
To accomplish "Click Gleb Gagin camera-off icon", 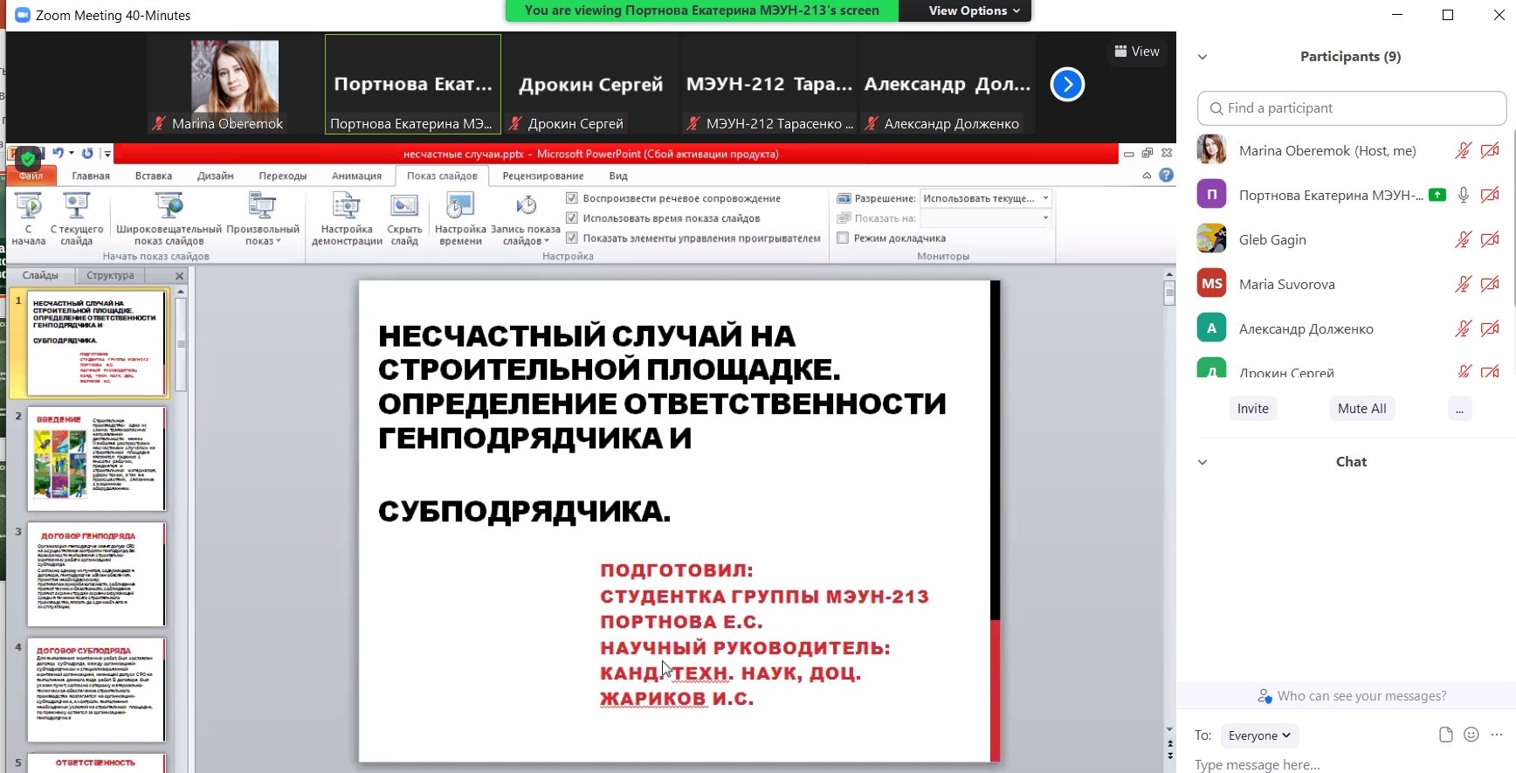I will click(x=1490, y=239).
